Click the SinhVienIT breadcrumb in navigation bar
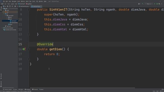This screenshot has width=164, height=92. click(22, 4)
